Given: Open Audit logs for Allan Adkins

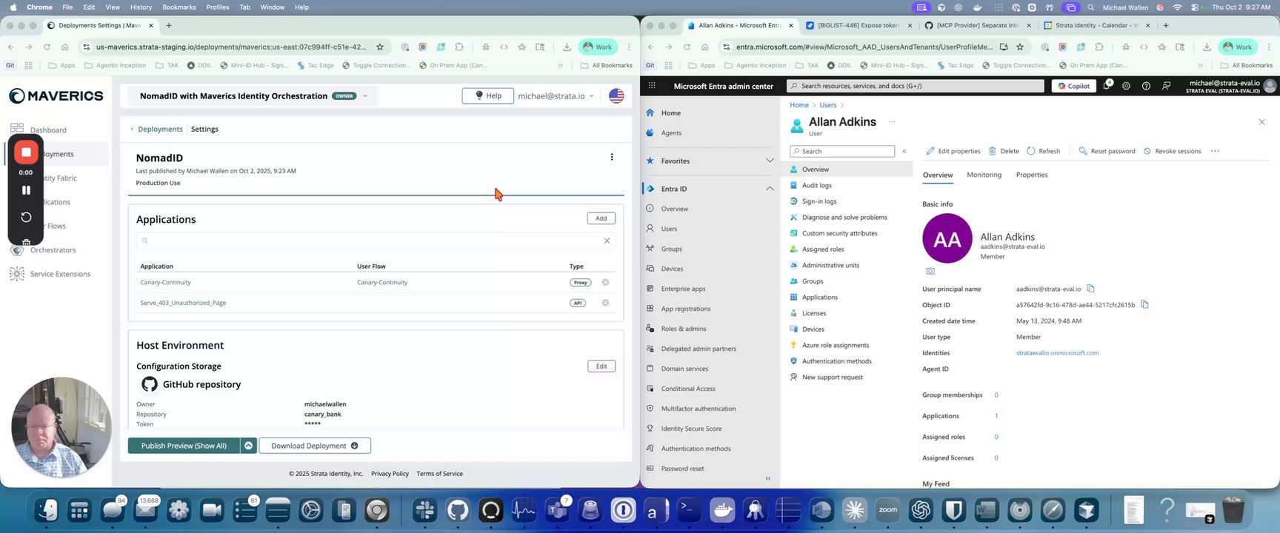Looking at the screenshot, I should click(x=816, y=186).
